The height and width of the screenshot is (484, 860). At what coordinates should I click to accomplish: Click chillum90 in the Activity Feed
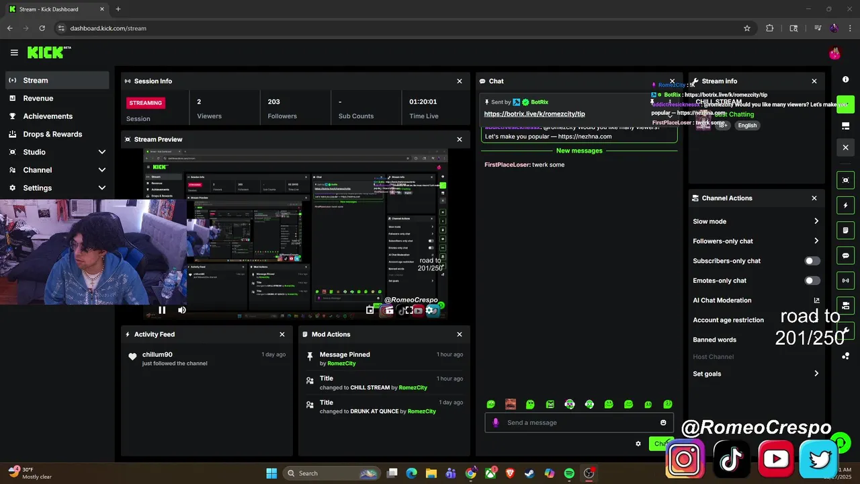point(157,354)
